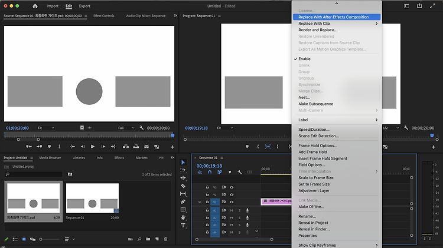The image size is (443, 248).
Task: Select the Track Select Forward tool
Action: [x=183, y=170]
